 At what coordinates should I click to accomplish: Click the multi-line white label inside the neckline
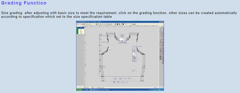123,40
